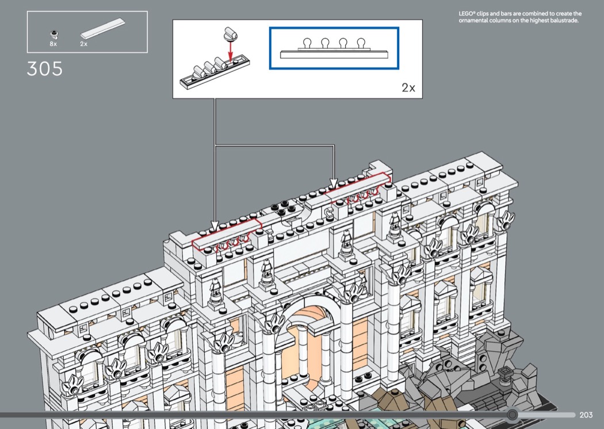Click the unfilled end of the page slider
Viewport: 604px width, 429px height.
pos(546,415)
